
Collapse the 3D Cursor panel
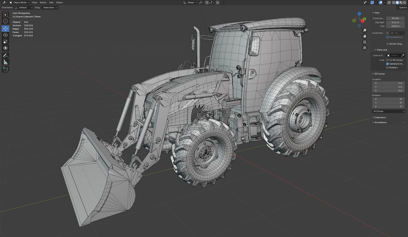[378, 74]
